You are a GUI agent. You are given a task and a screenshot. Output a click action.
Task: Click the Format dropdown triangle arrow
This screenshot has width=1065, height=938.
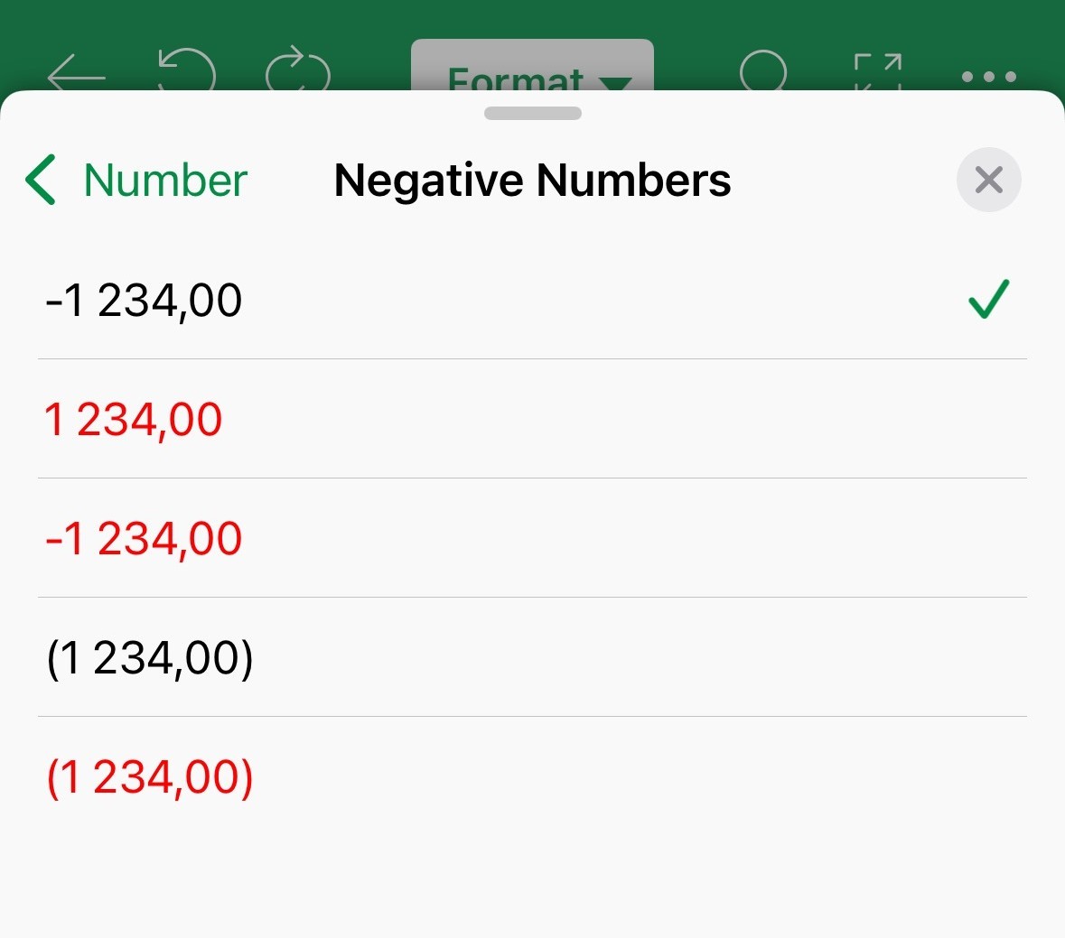click(614, 83)
